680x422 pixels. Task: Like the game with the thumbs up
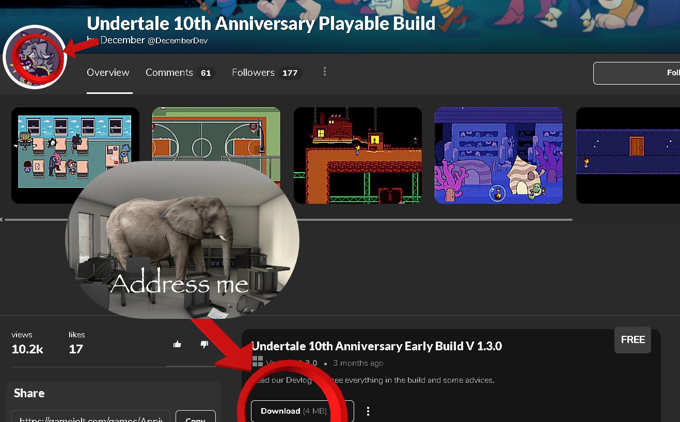point(177,344)
